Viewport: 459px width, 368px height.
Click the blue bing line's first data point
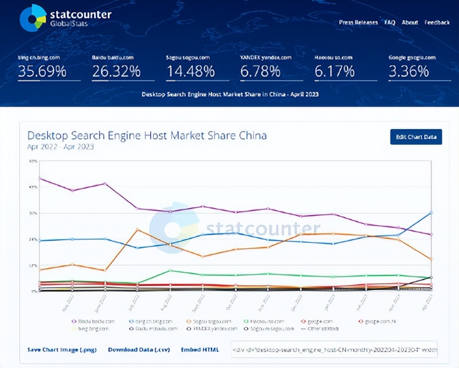[40, 241]
